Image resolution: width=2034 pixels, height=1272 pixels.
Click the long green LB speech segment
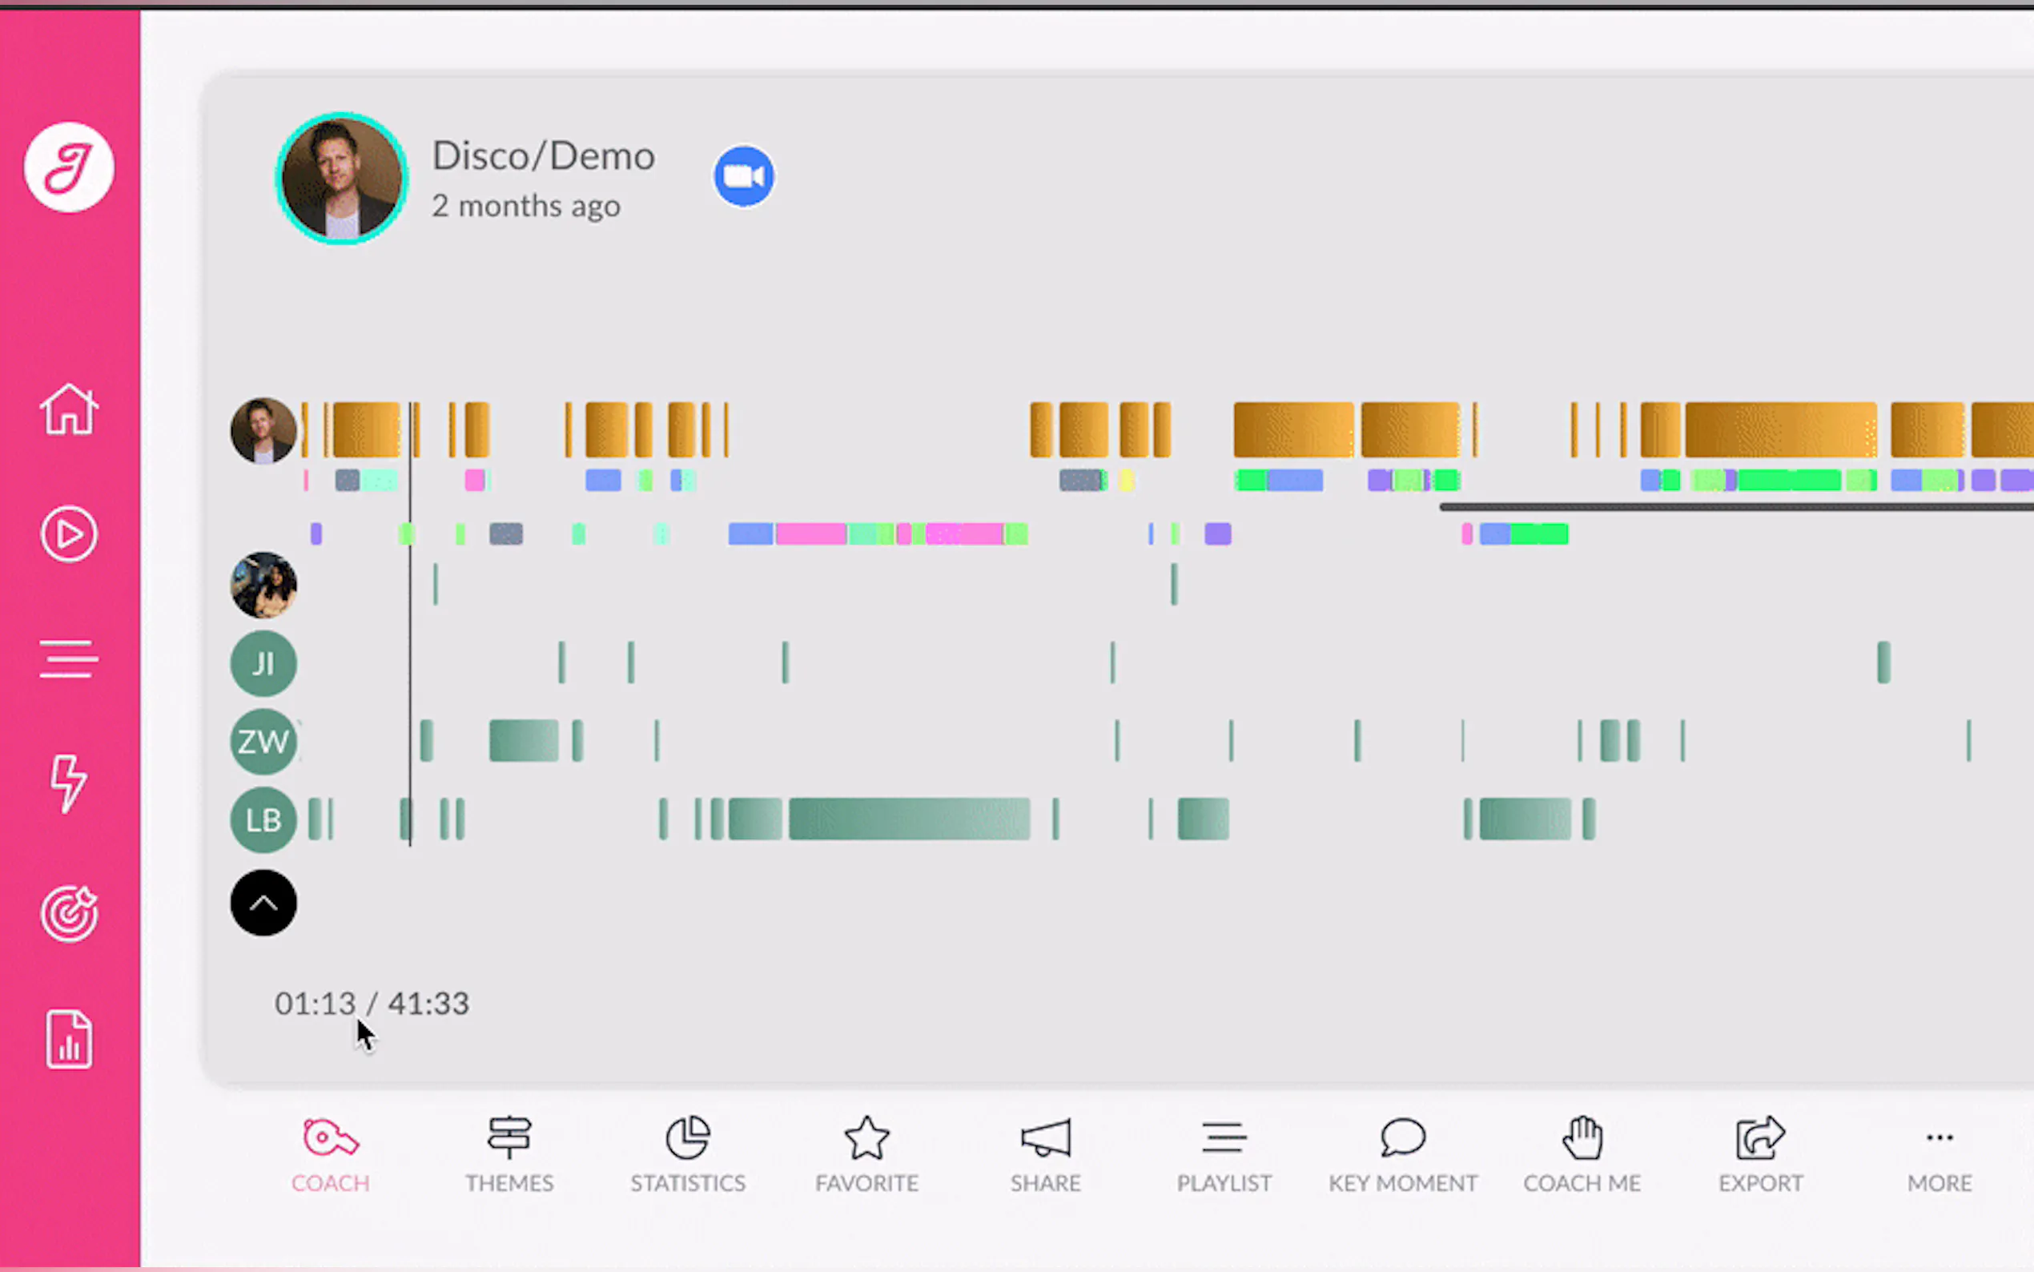[x=908, y=820]
